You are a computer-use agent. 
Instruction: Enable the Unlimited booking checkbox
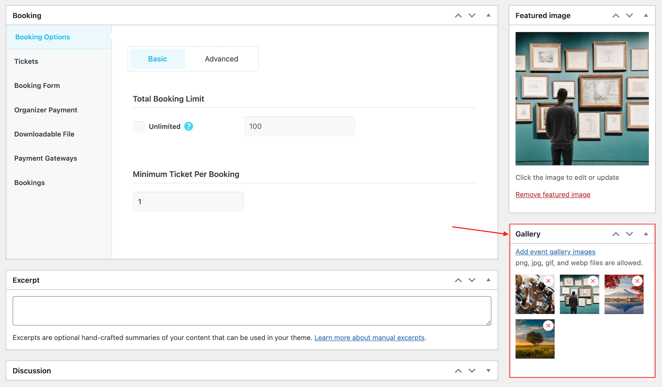coord(139,127)
